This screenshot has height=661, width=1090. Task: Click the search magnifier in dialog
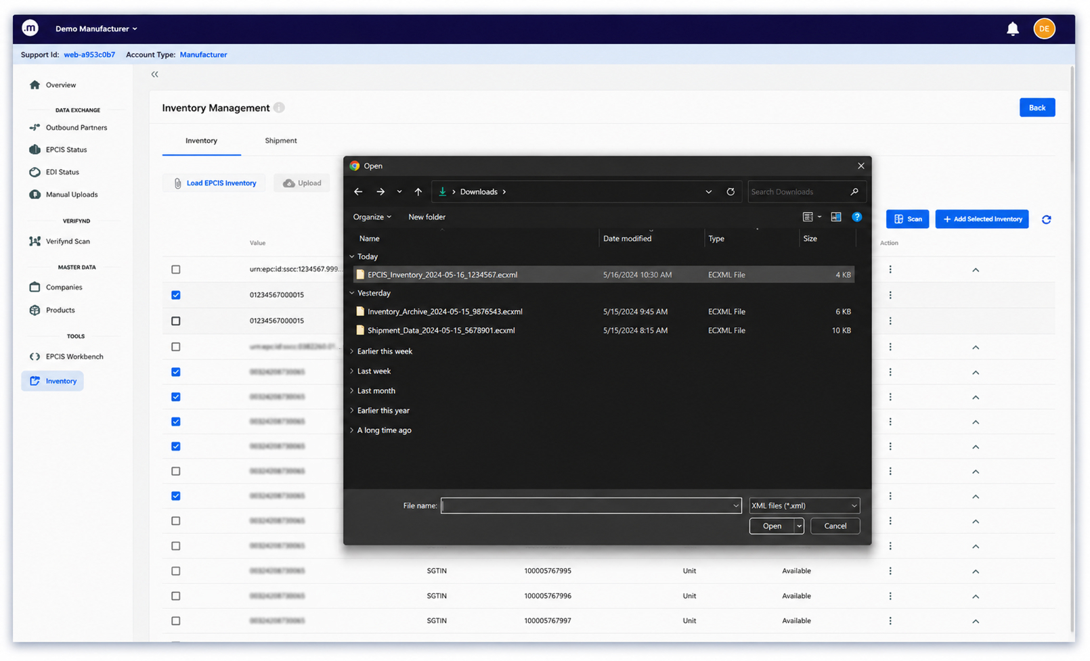point(854,191)
